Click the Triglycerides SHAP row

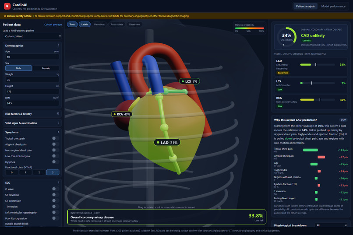point(311,171)
